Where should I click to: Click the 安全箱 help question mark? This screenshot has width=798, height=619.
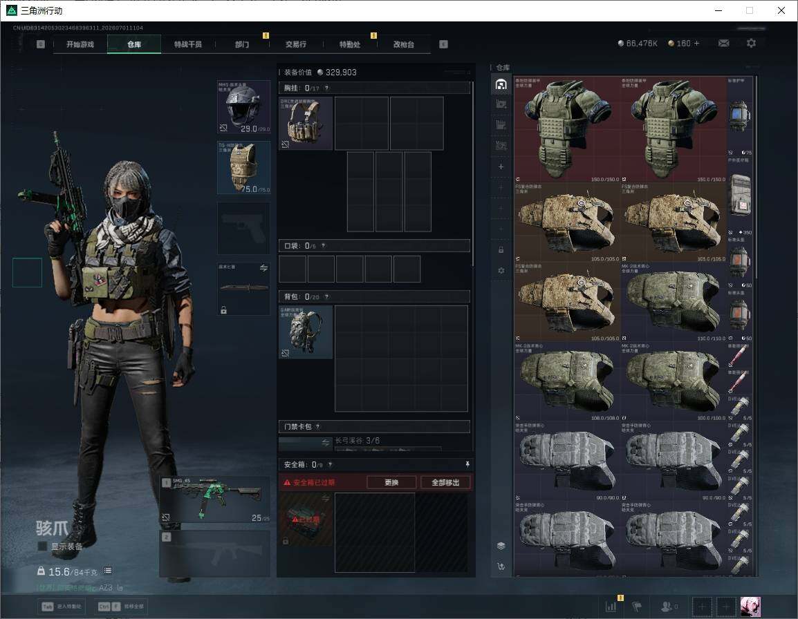(x=331, y=464)
